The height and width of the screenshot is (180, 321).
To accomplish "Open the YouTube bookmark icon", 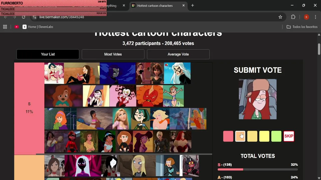I will click(x=17, y=27).
